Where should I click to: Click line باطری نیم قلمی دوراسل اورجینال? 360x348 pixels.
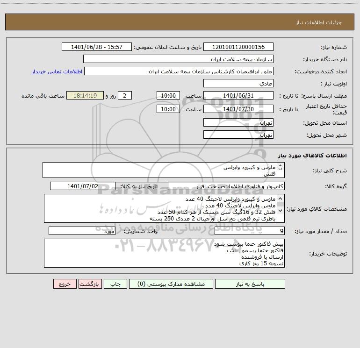pyautogui.click(x=212, y=219)
